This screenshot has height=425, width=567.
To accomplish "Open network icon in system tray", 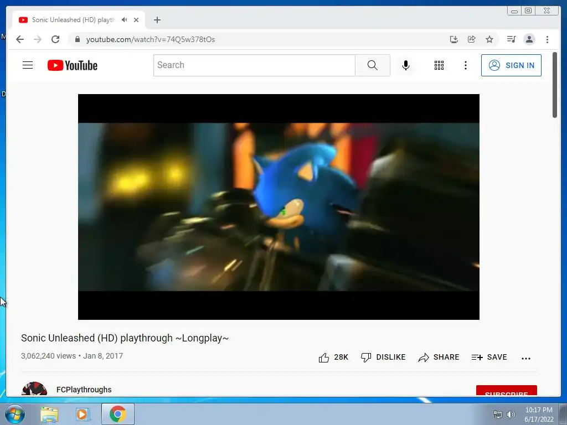I will pyautogui.click(x=498, y=414).
